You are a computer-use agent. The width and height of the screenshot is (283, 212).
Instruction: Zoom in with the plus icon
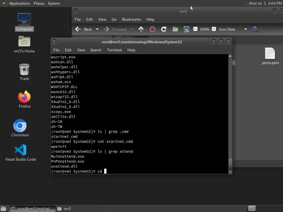tap(214, 29)
